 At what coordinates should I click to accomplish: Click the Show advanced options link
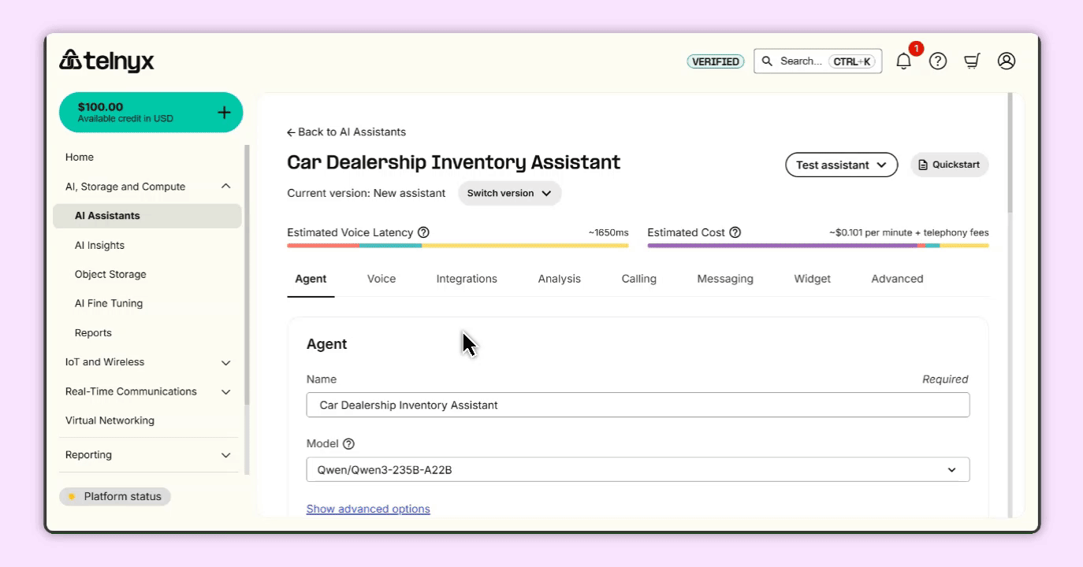tap(368, 509)
